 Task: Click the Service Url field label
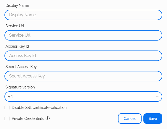[15, 26]
